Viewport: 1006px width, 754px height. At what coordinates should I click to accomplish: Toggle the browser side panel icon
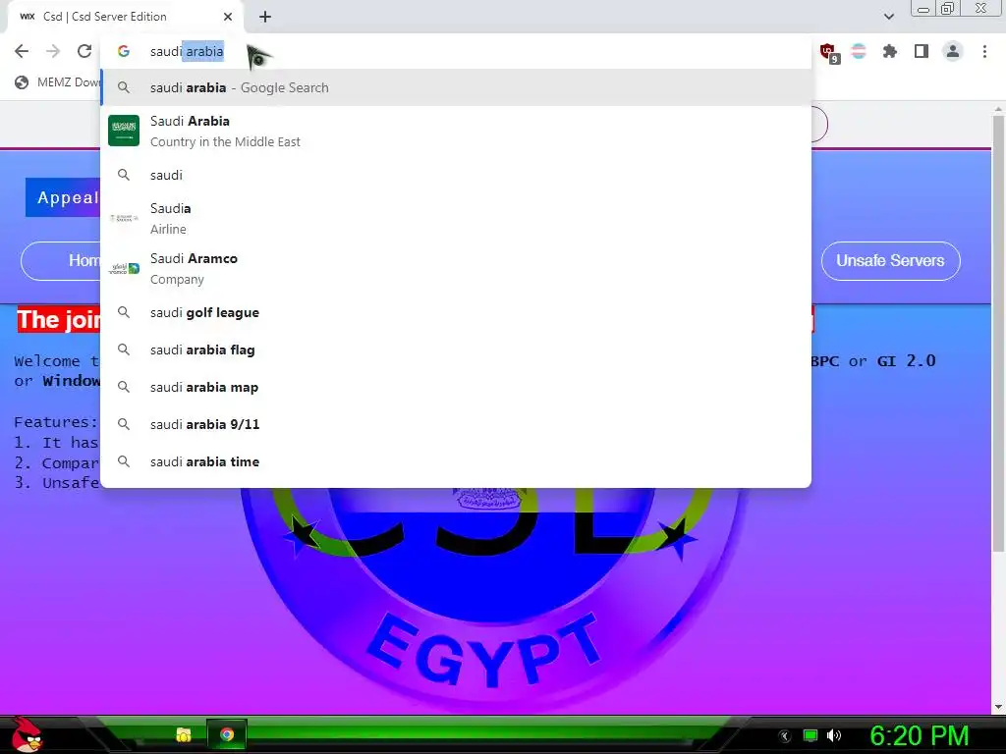coord(922,51)
